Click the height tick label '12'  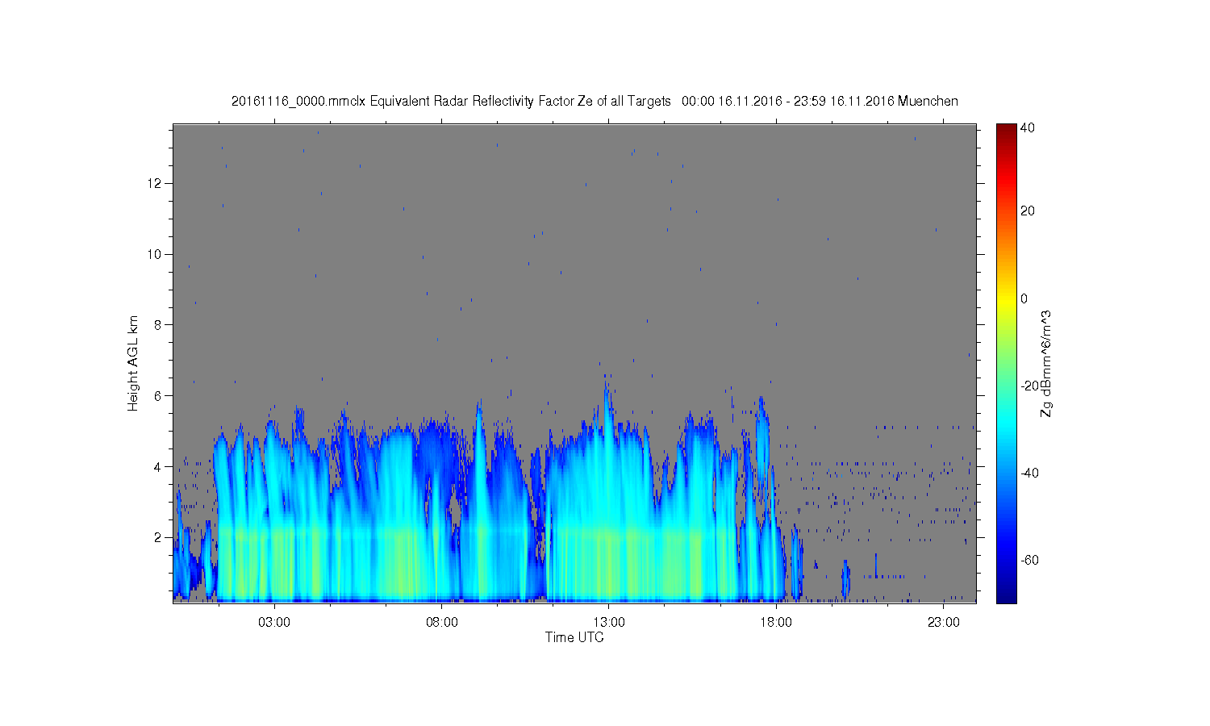155,183
